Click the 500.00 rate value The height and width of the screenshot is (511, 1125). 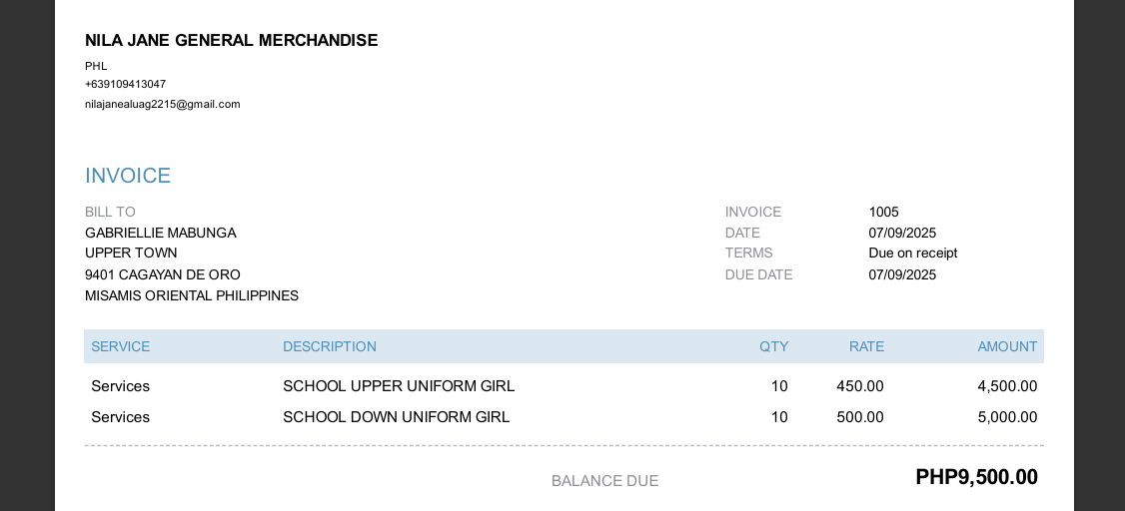(x=859, y=417)
